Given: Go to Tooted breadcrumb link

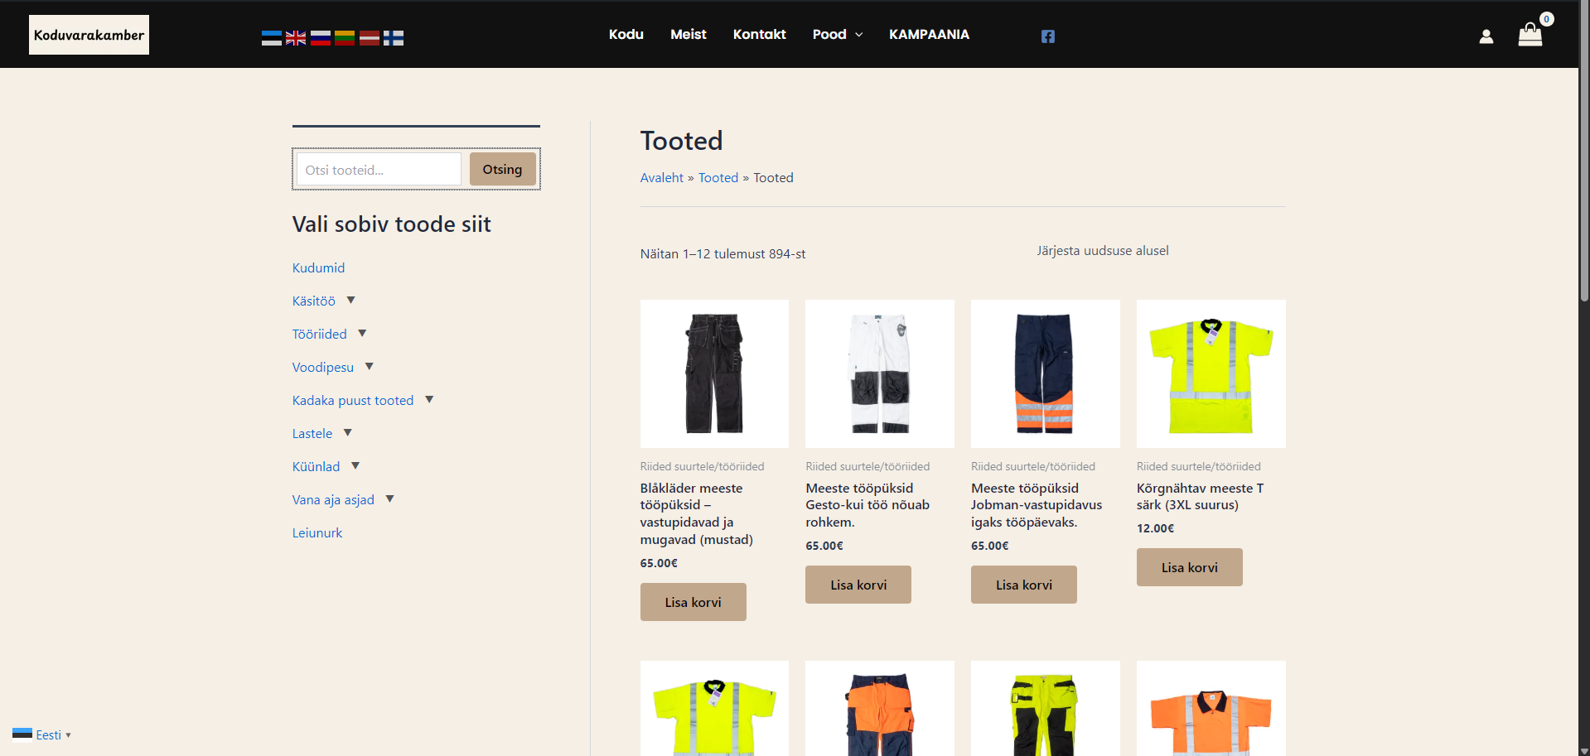Looking at the screenshot, I should pyautogui.click(x=718, y=177).
